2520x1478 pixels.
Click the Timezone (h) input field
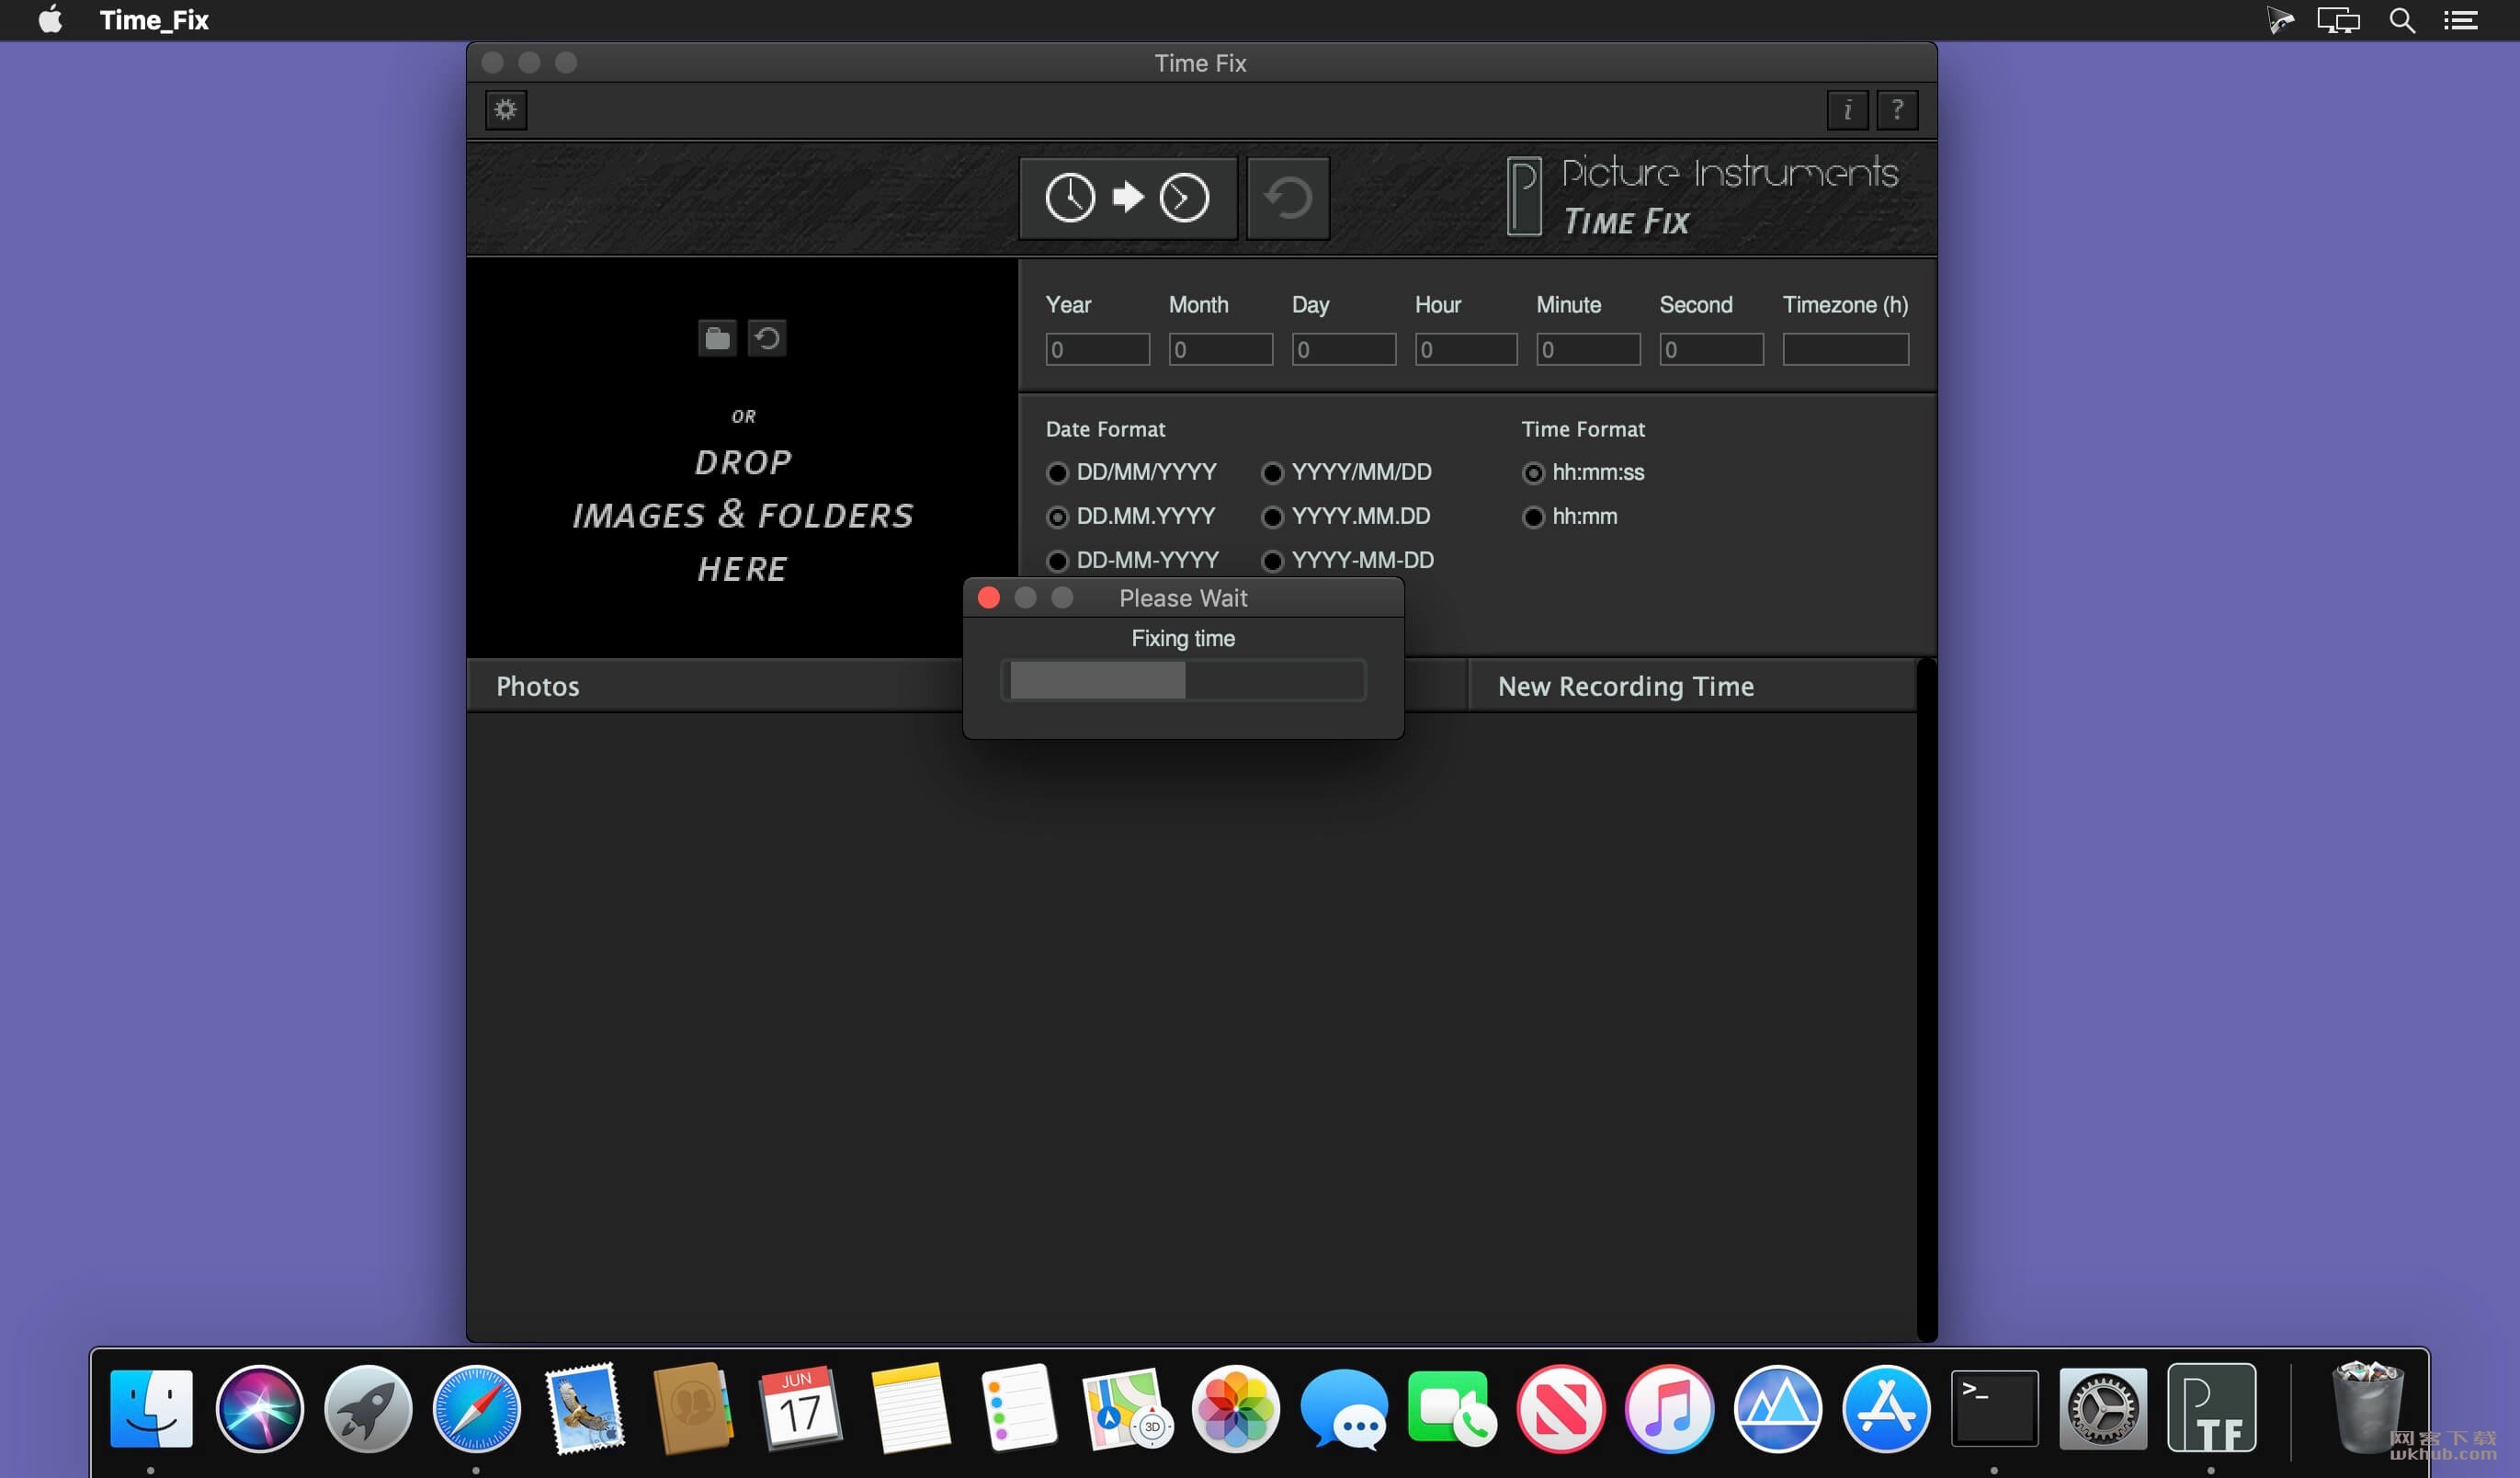[x=1846, y=349]
